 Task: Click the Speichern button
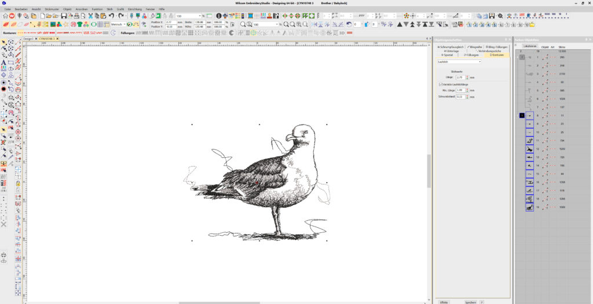470,302
